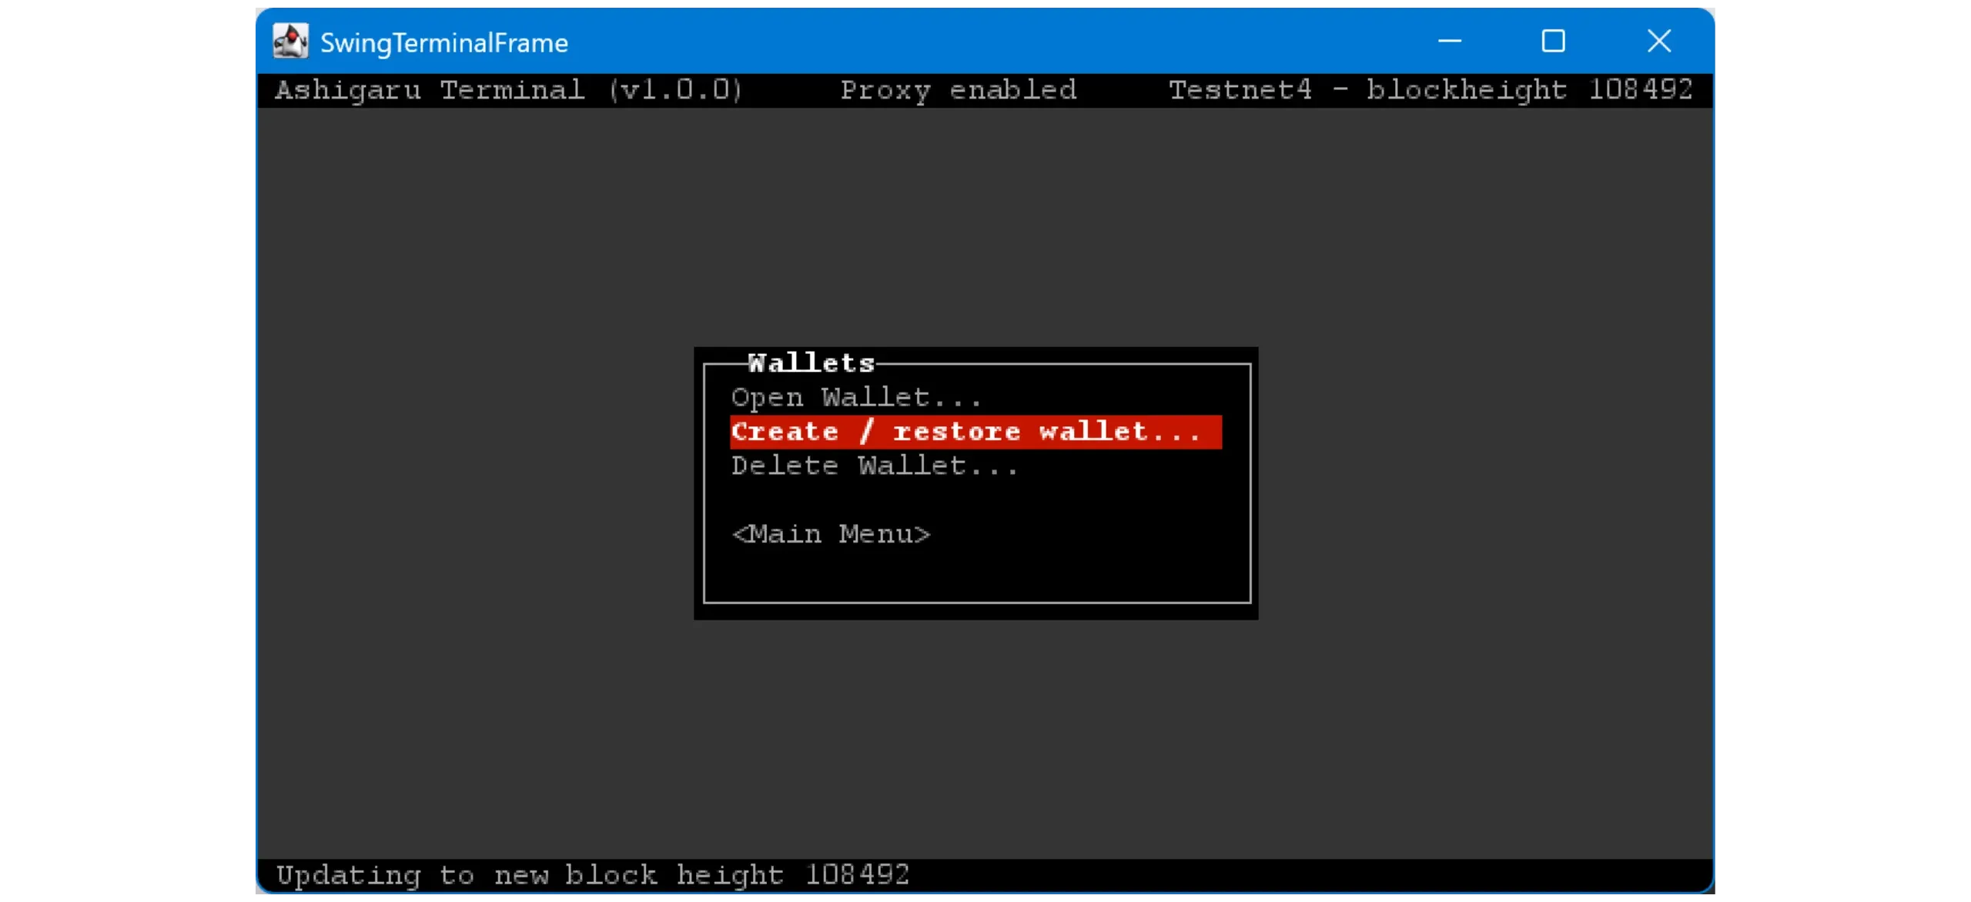The image size is (1971, 902).
Task: Click empty space inside the Wallets dialog below Main Menu
Action: click(x=976, y=573)
